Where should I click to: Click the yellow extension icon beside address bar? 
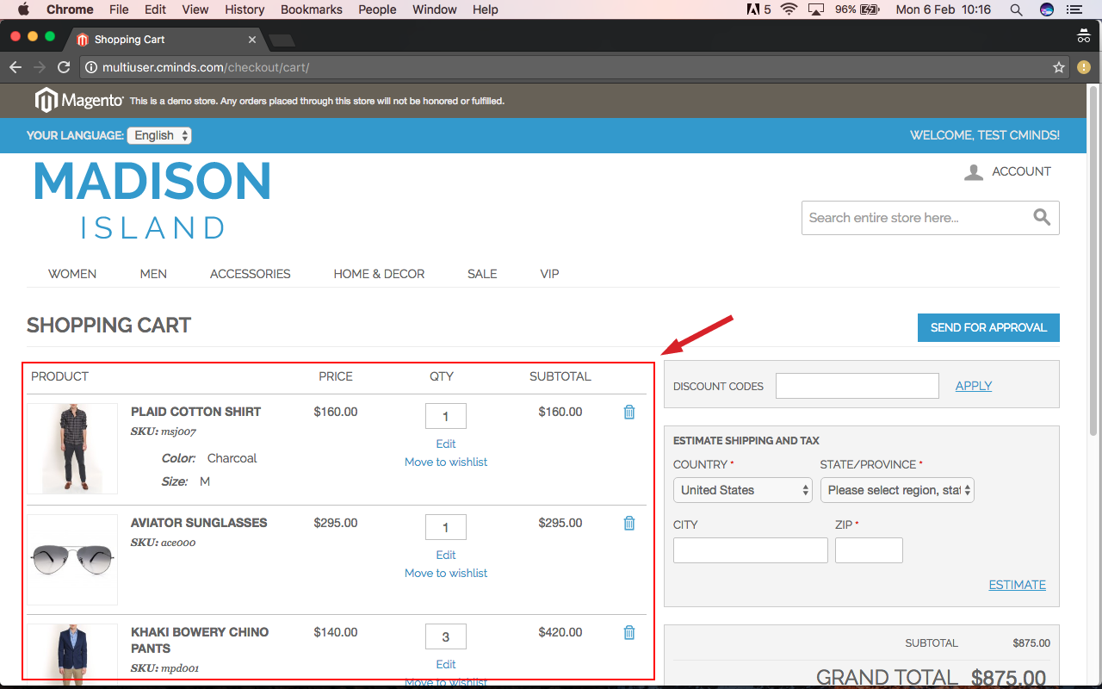pos(1083,67)
